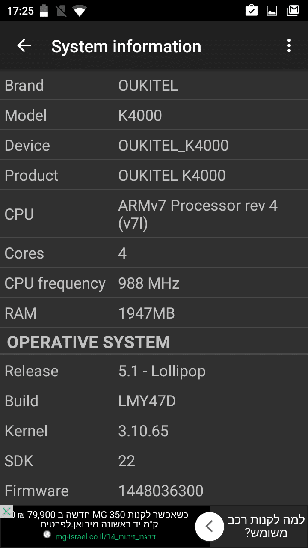Tap the CPU frequency 988 MHz row

tap(154, 283)
